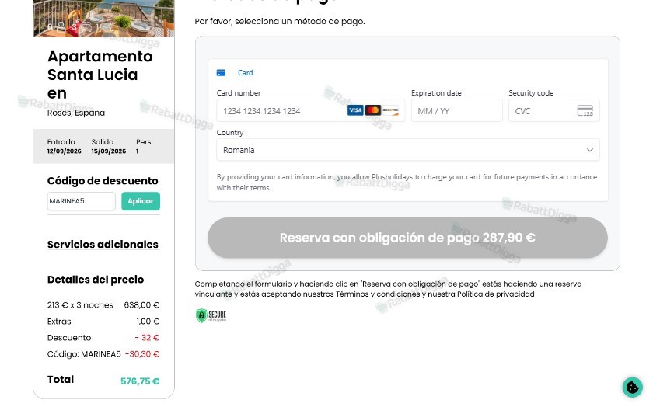Click the Código de descuento heading
Viewport: 653px width, 407px height.
103,181
